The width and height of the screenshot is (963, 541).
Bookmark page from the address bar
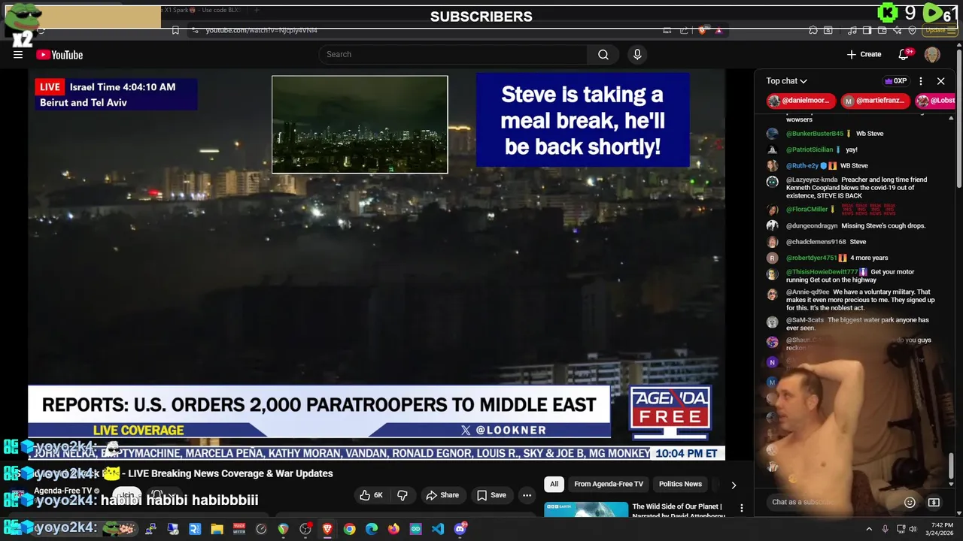coord(175,30)
